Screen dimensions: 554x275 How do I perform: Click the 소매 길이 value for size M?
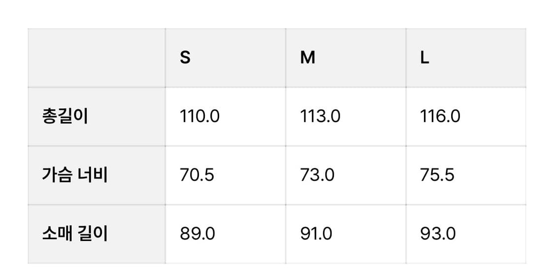point(316,234)
